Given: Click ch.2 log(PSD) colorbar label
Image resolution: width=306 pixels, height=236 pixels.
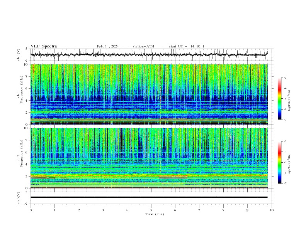Looking at the screenshot, I should coord(289,164).
